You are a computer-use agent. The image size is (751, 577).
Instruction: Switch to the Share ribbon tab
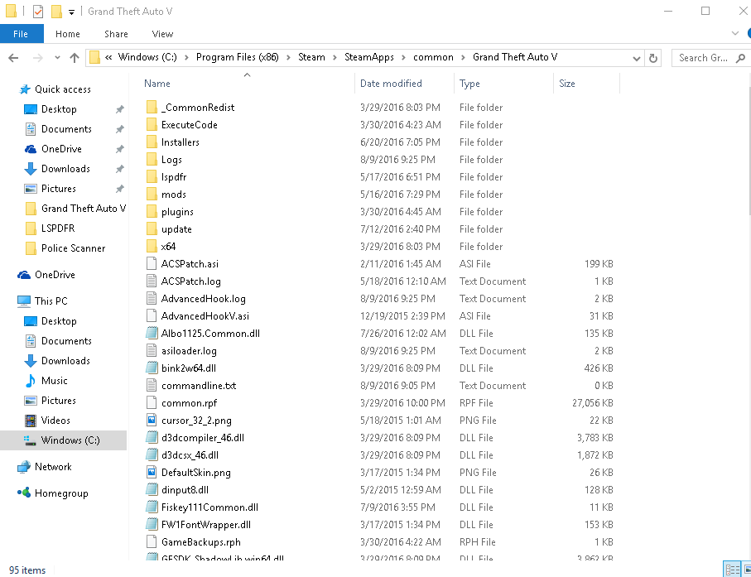[116, 34]
